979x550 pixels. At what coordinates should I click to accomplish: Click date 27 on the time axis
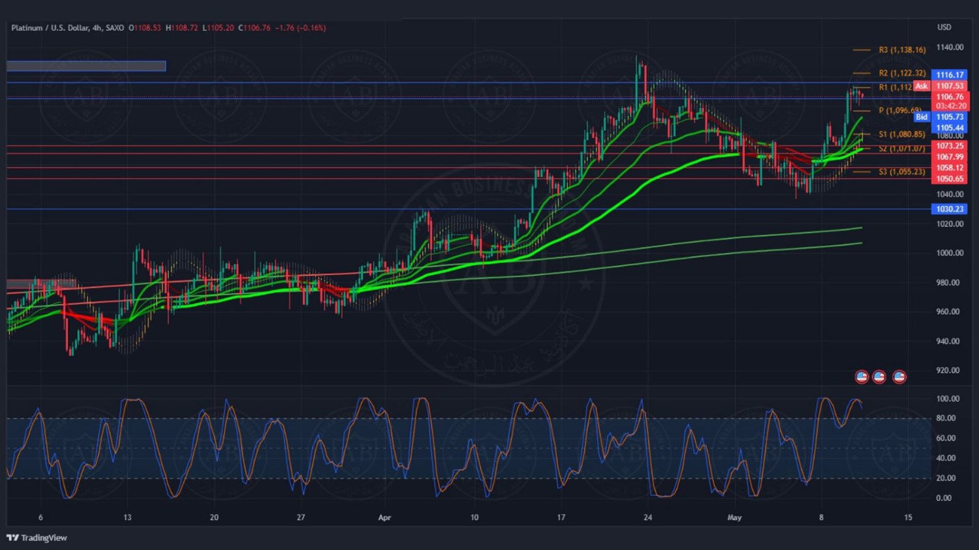tap(301, 517)
